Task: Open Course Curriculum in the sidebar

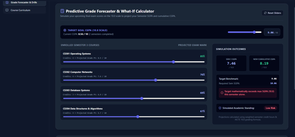Action: [25, 10]
